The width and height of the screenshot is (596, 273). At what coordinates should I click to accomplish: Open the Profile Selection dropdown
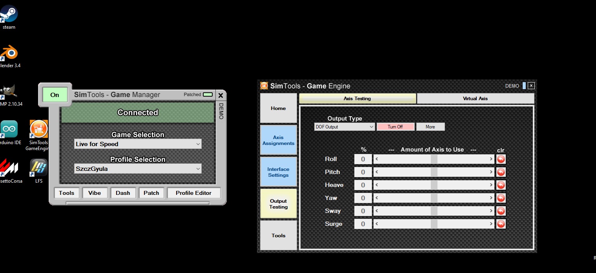138,169
